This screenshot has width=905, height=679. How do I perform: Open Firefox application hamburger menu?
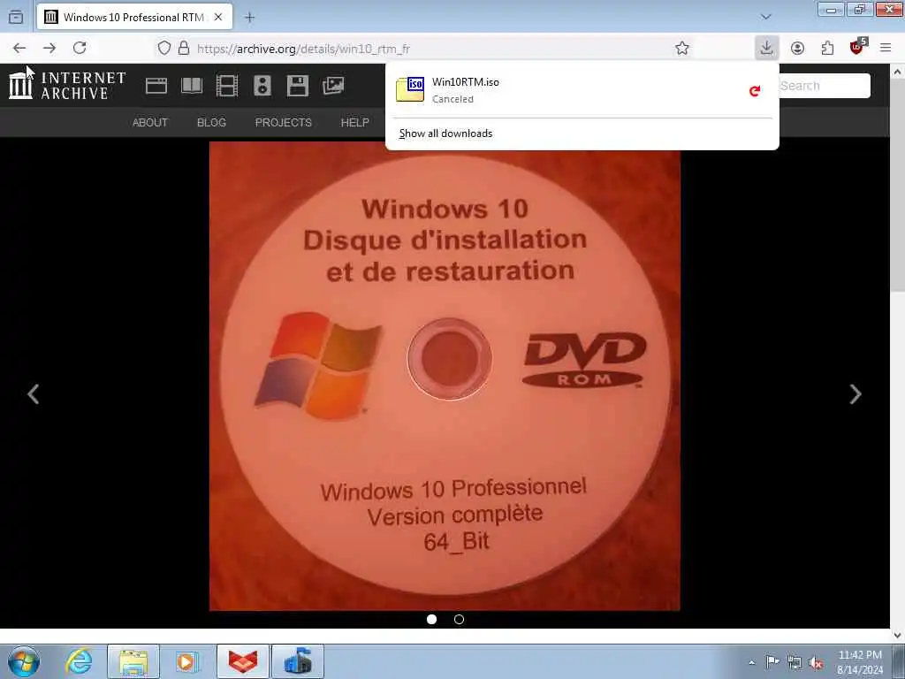(x=886, y=48)
